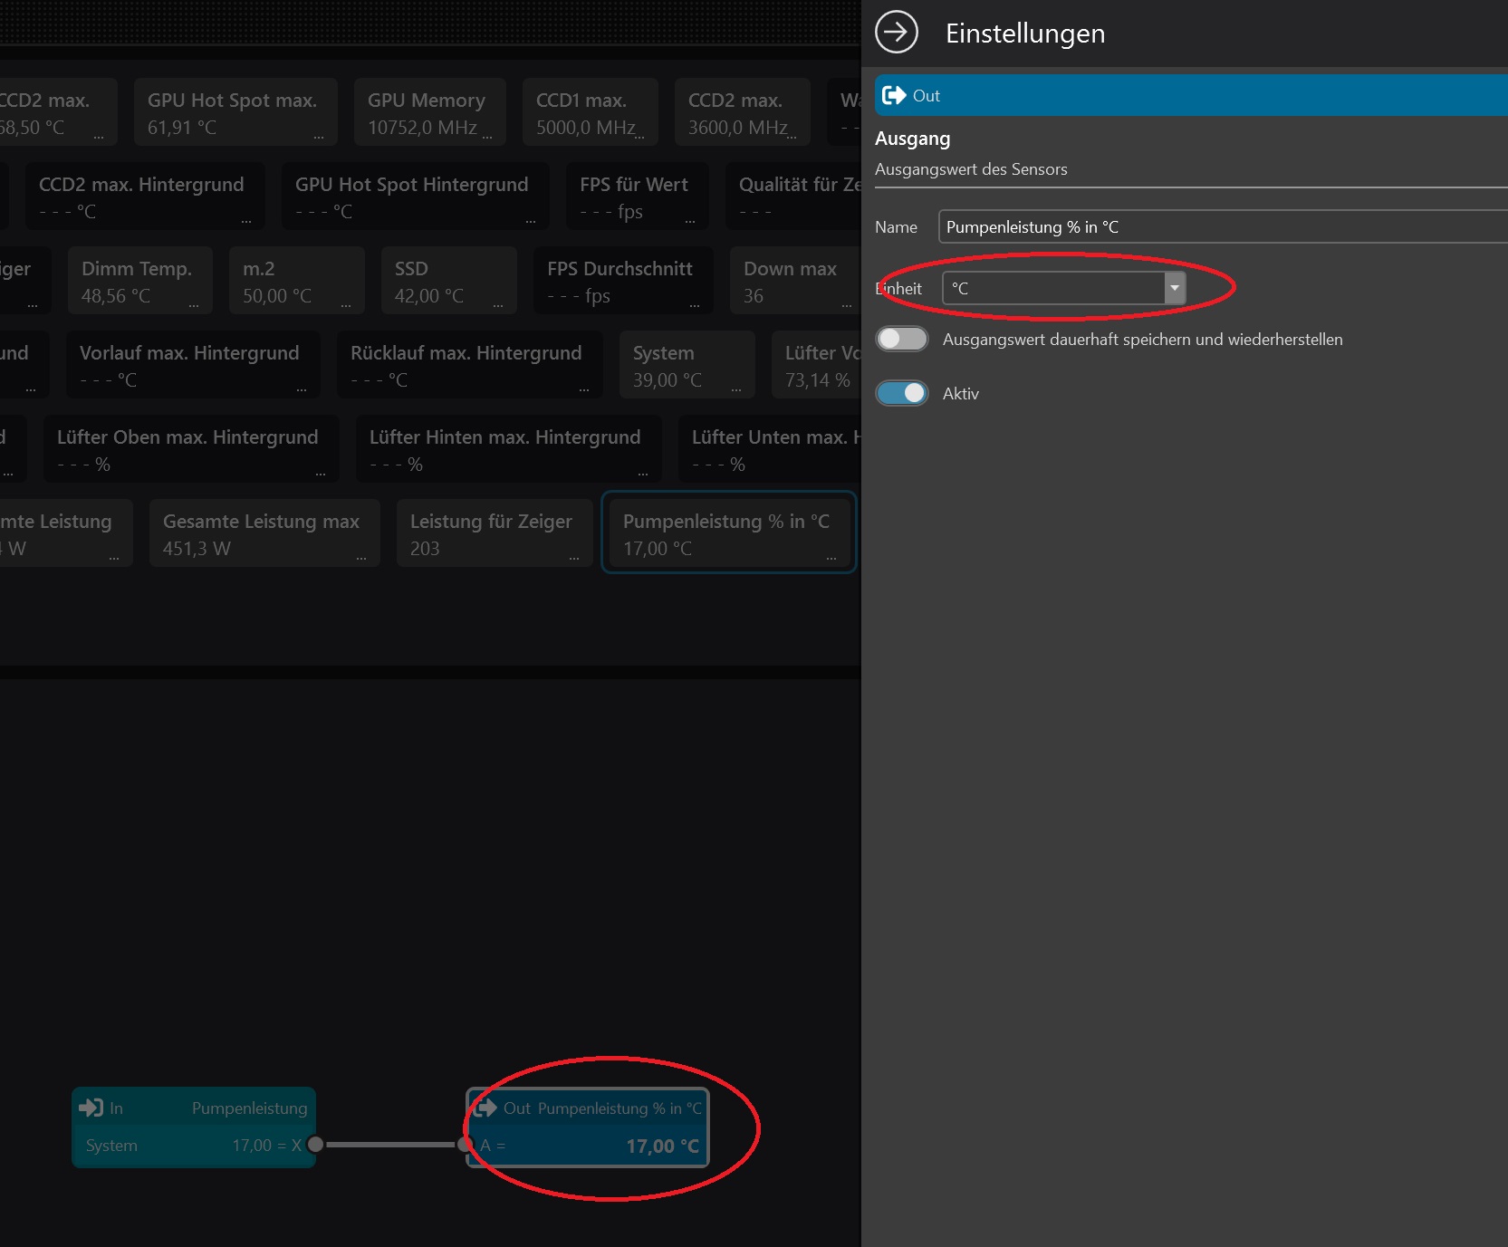Click the A input connector dot on Out node
Screen dimensions: 1508x1247
pyautogui.click(x=466, y=1145)
